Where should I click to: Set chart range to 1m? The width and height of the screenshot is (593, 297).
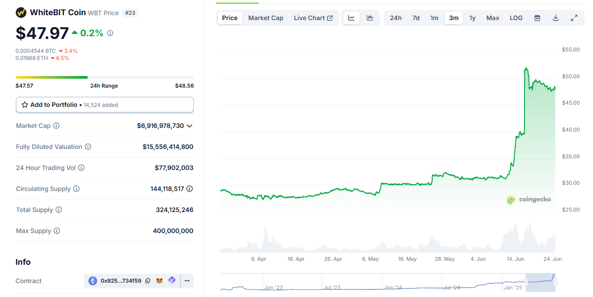tap(434, 18)
